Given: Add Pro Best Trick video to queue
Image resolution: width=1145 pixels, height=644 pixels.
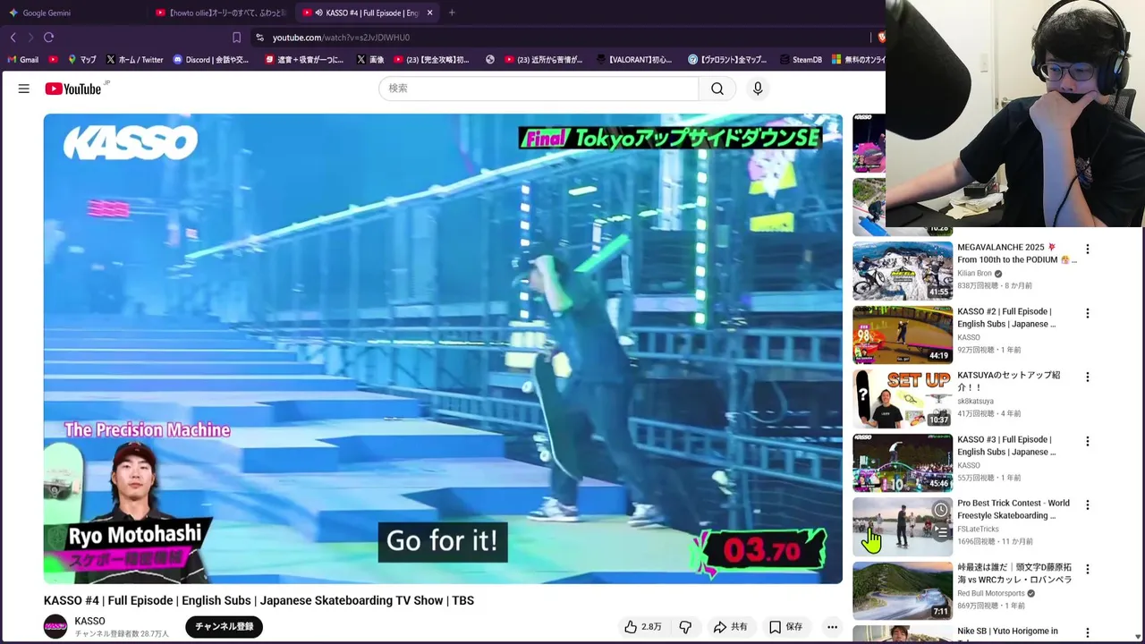Looking at the screenshot, I should click(940, 532).
